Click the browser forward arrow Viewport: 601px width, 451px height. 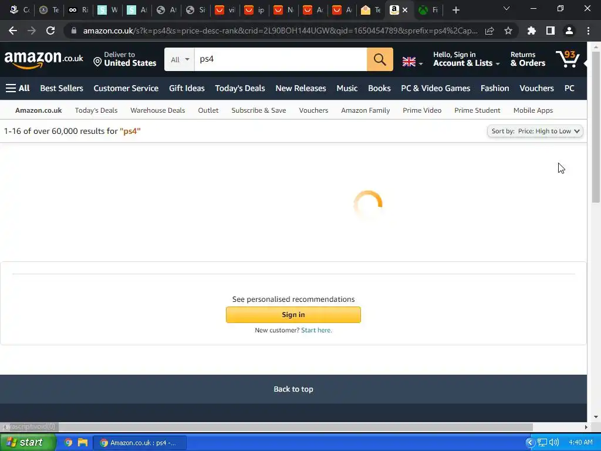click(x=32, y=31)
